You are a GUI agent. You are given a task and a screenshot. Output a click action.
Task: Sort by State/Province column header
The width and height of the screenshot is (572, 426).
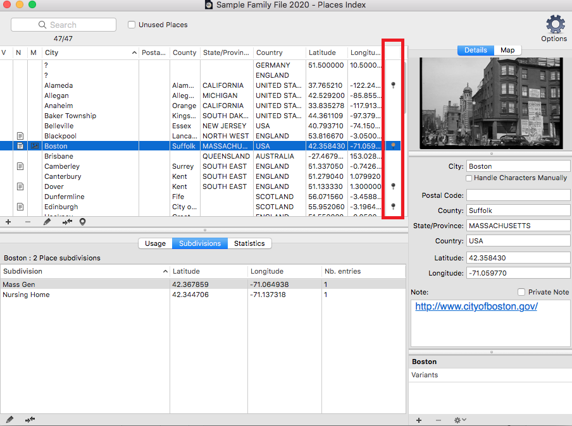(227, 52)
